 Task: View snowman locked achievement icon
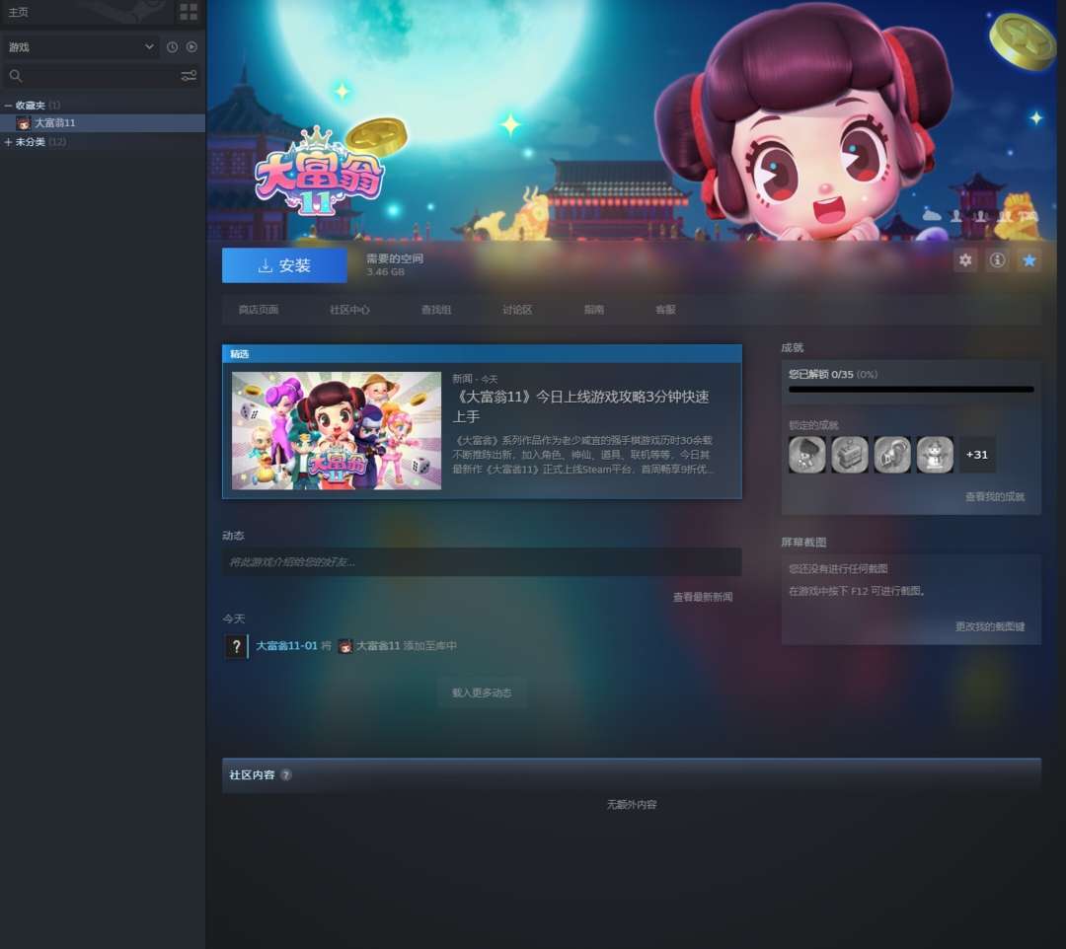pos(936,455)
